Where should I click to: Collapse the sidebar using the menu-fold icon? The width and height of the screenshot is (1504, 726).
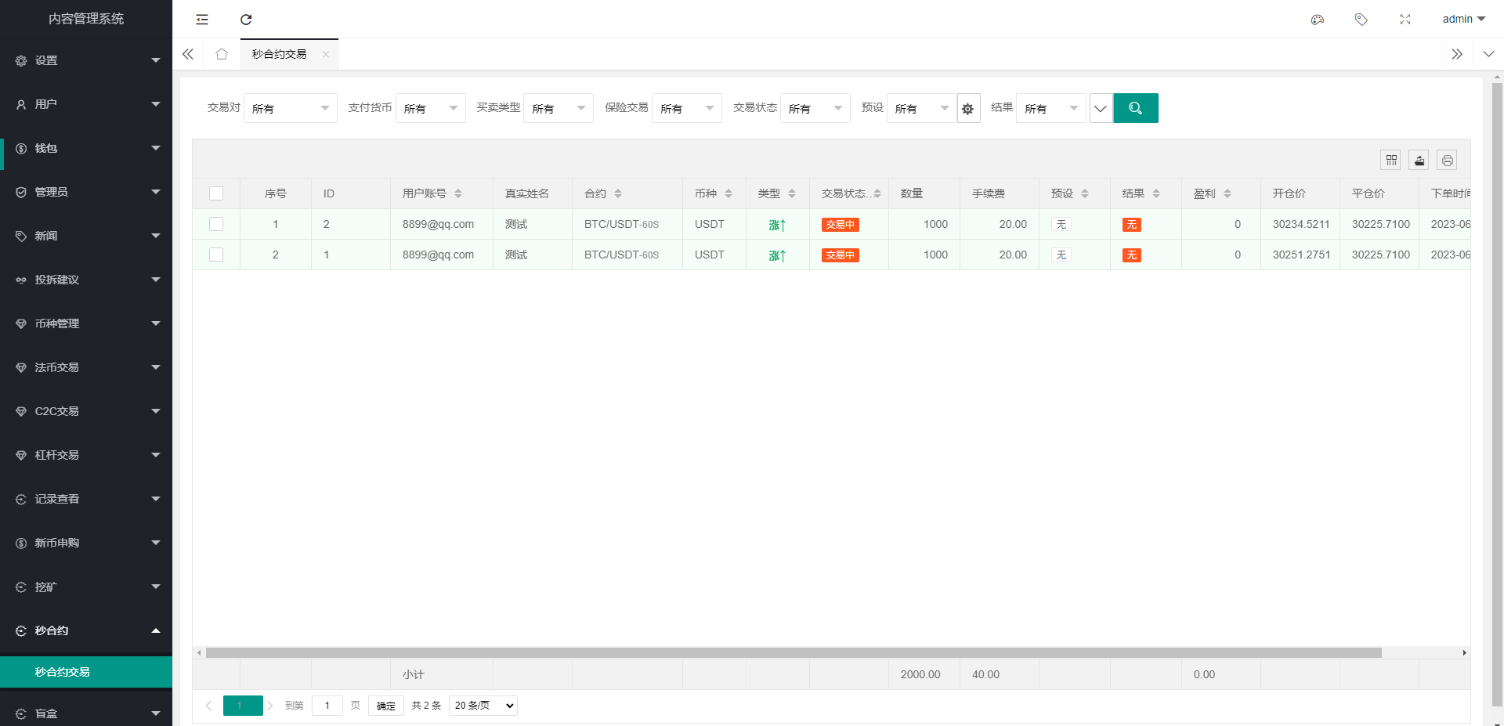(x=202, y=20)
